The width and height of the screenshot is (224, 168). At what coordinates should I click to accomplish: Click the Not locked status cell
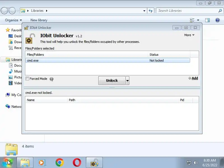point(157,60)
